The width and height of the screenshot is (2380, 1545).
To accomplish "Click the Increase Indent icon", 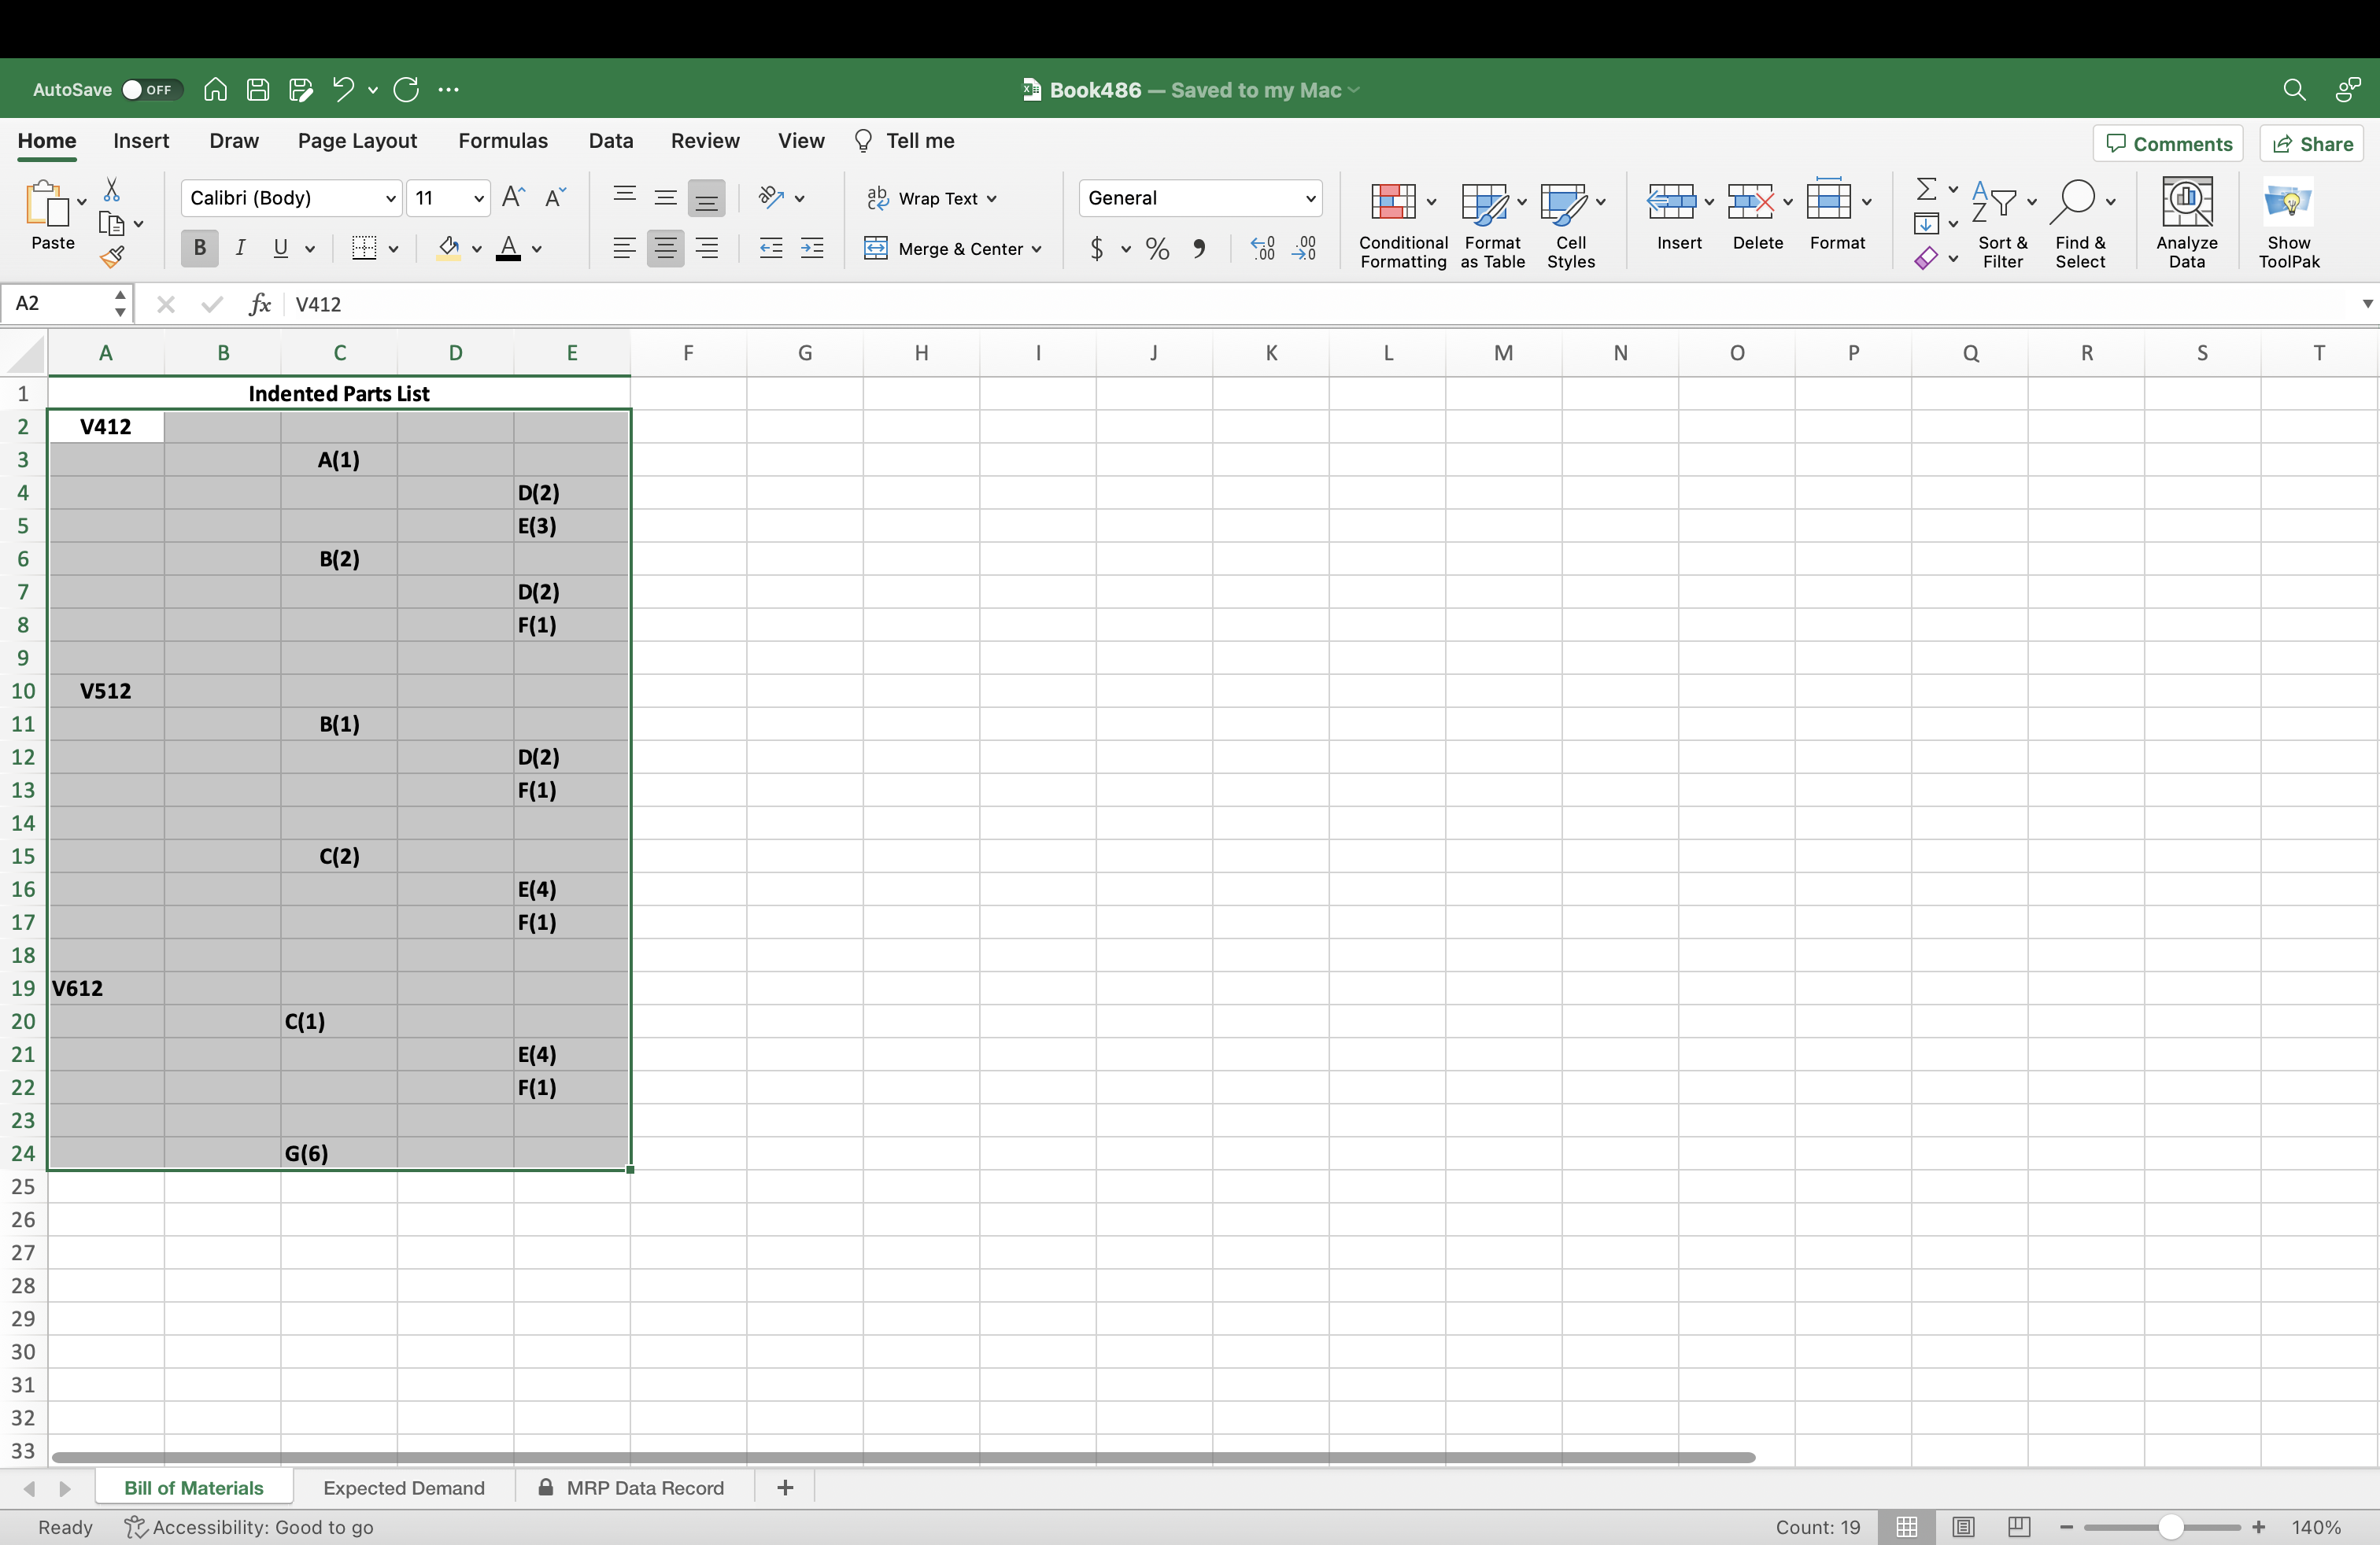I will (x=812, y=248).
